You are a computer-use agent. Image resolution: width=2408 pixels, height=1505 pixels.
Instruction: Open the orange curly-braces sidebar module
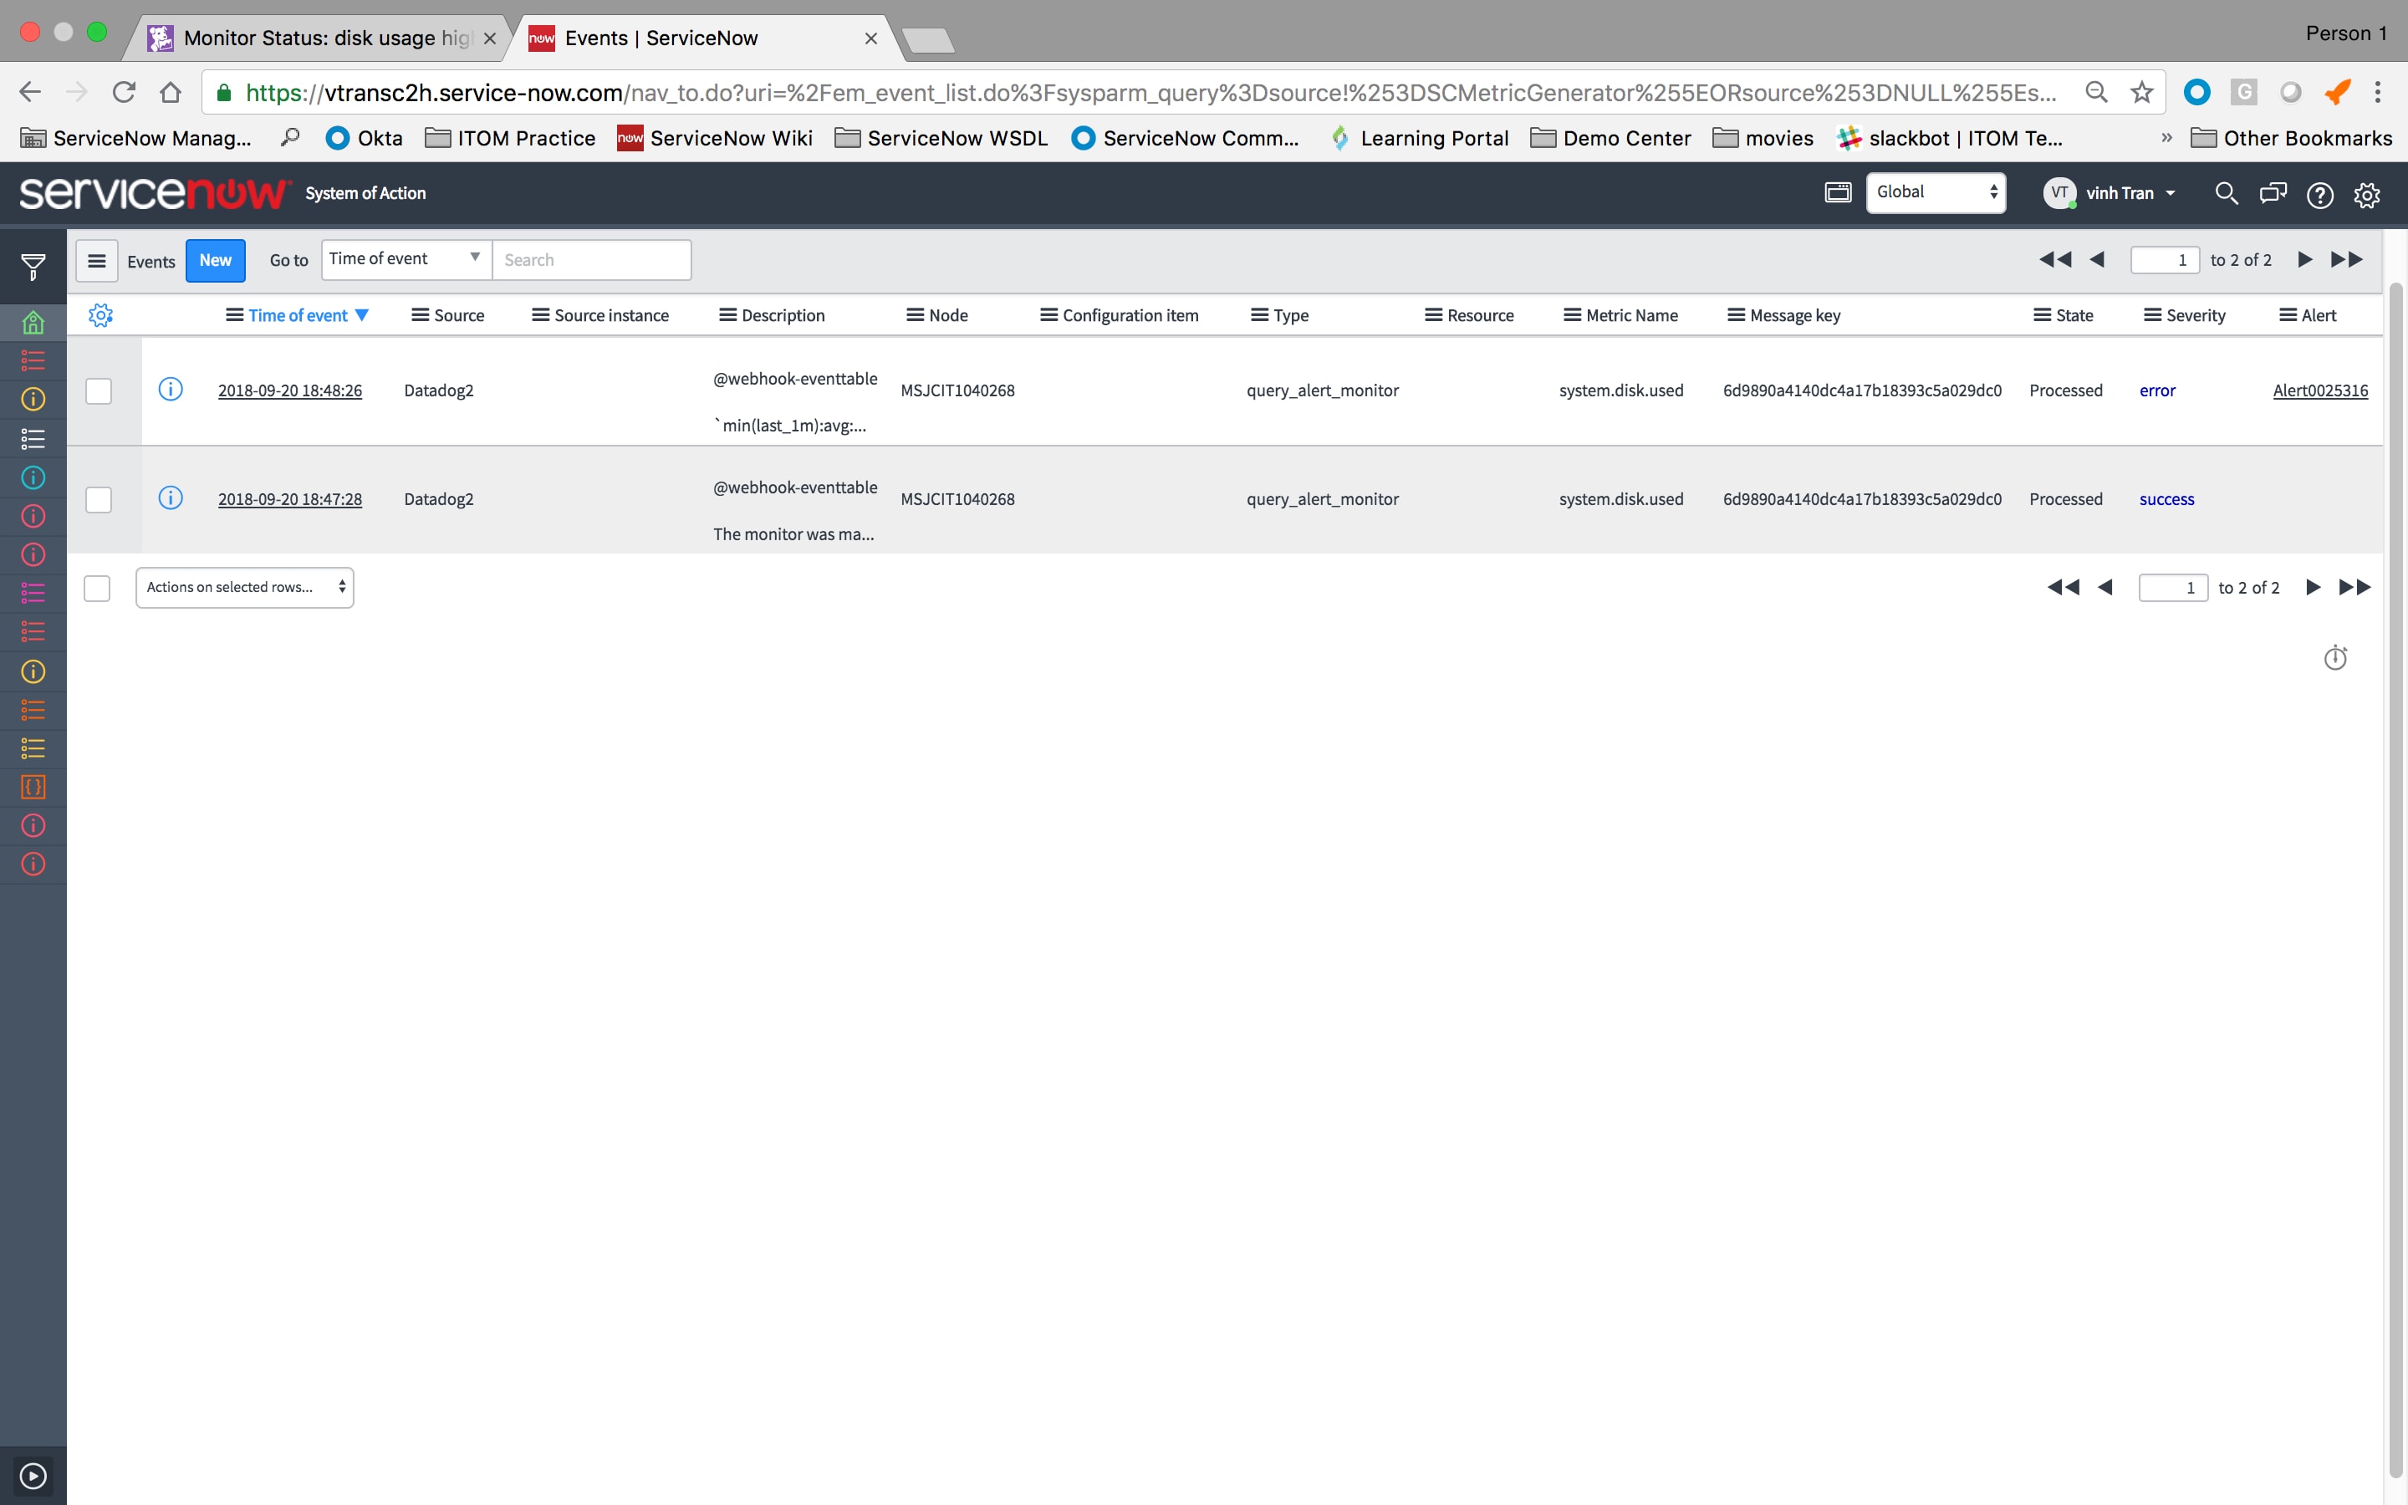pos(33,786)
